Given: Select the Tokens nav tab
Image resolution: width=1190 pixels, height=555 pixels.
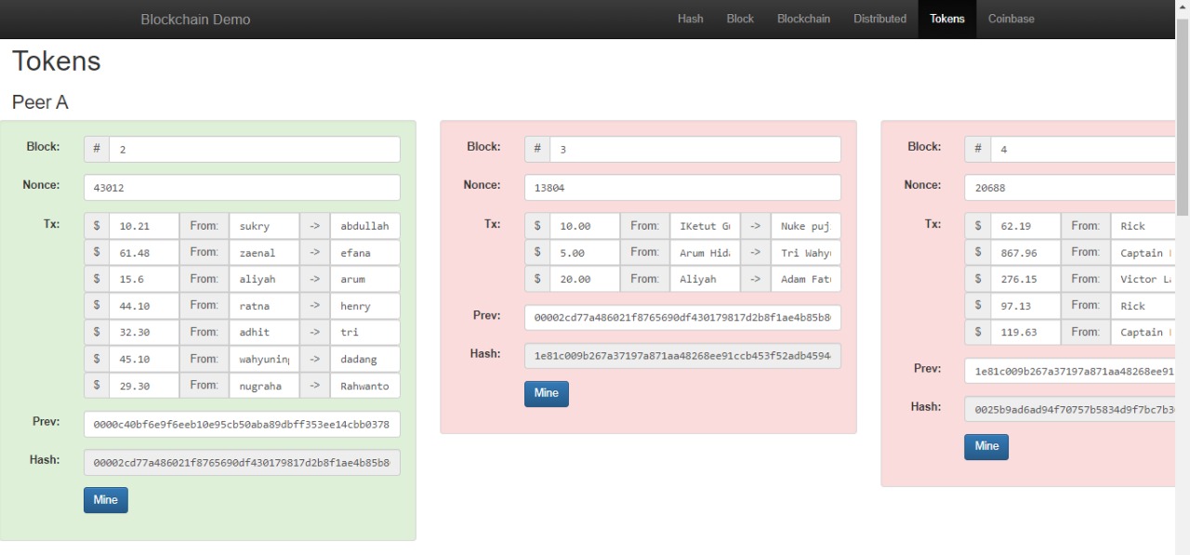Looking at the screenshot, I should (946, 19).
